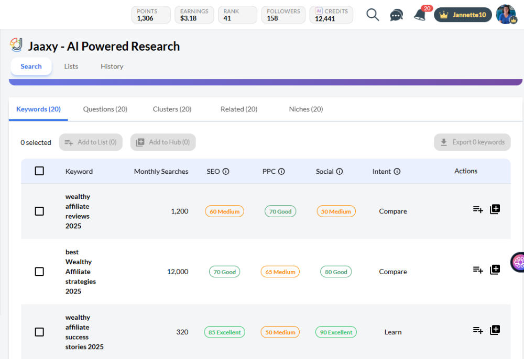Click the AI Credits 12,441 counter
The width and height of the screenshot is (524, 359).
point(331,15)
